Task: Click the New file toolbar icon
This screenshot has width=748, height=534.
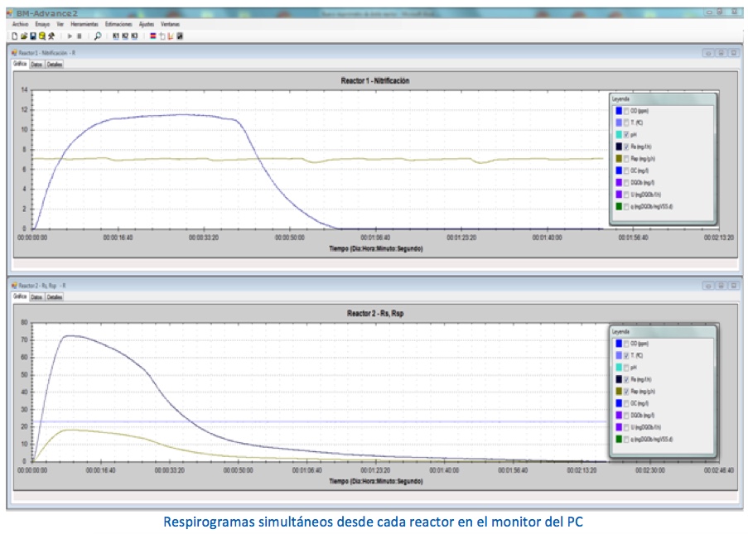Action: click(14, 36)
